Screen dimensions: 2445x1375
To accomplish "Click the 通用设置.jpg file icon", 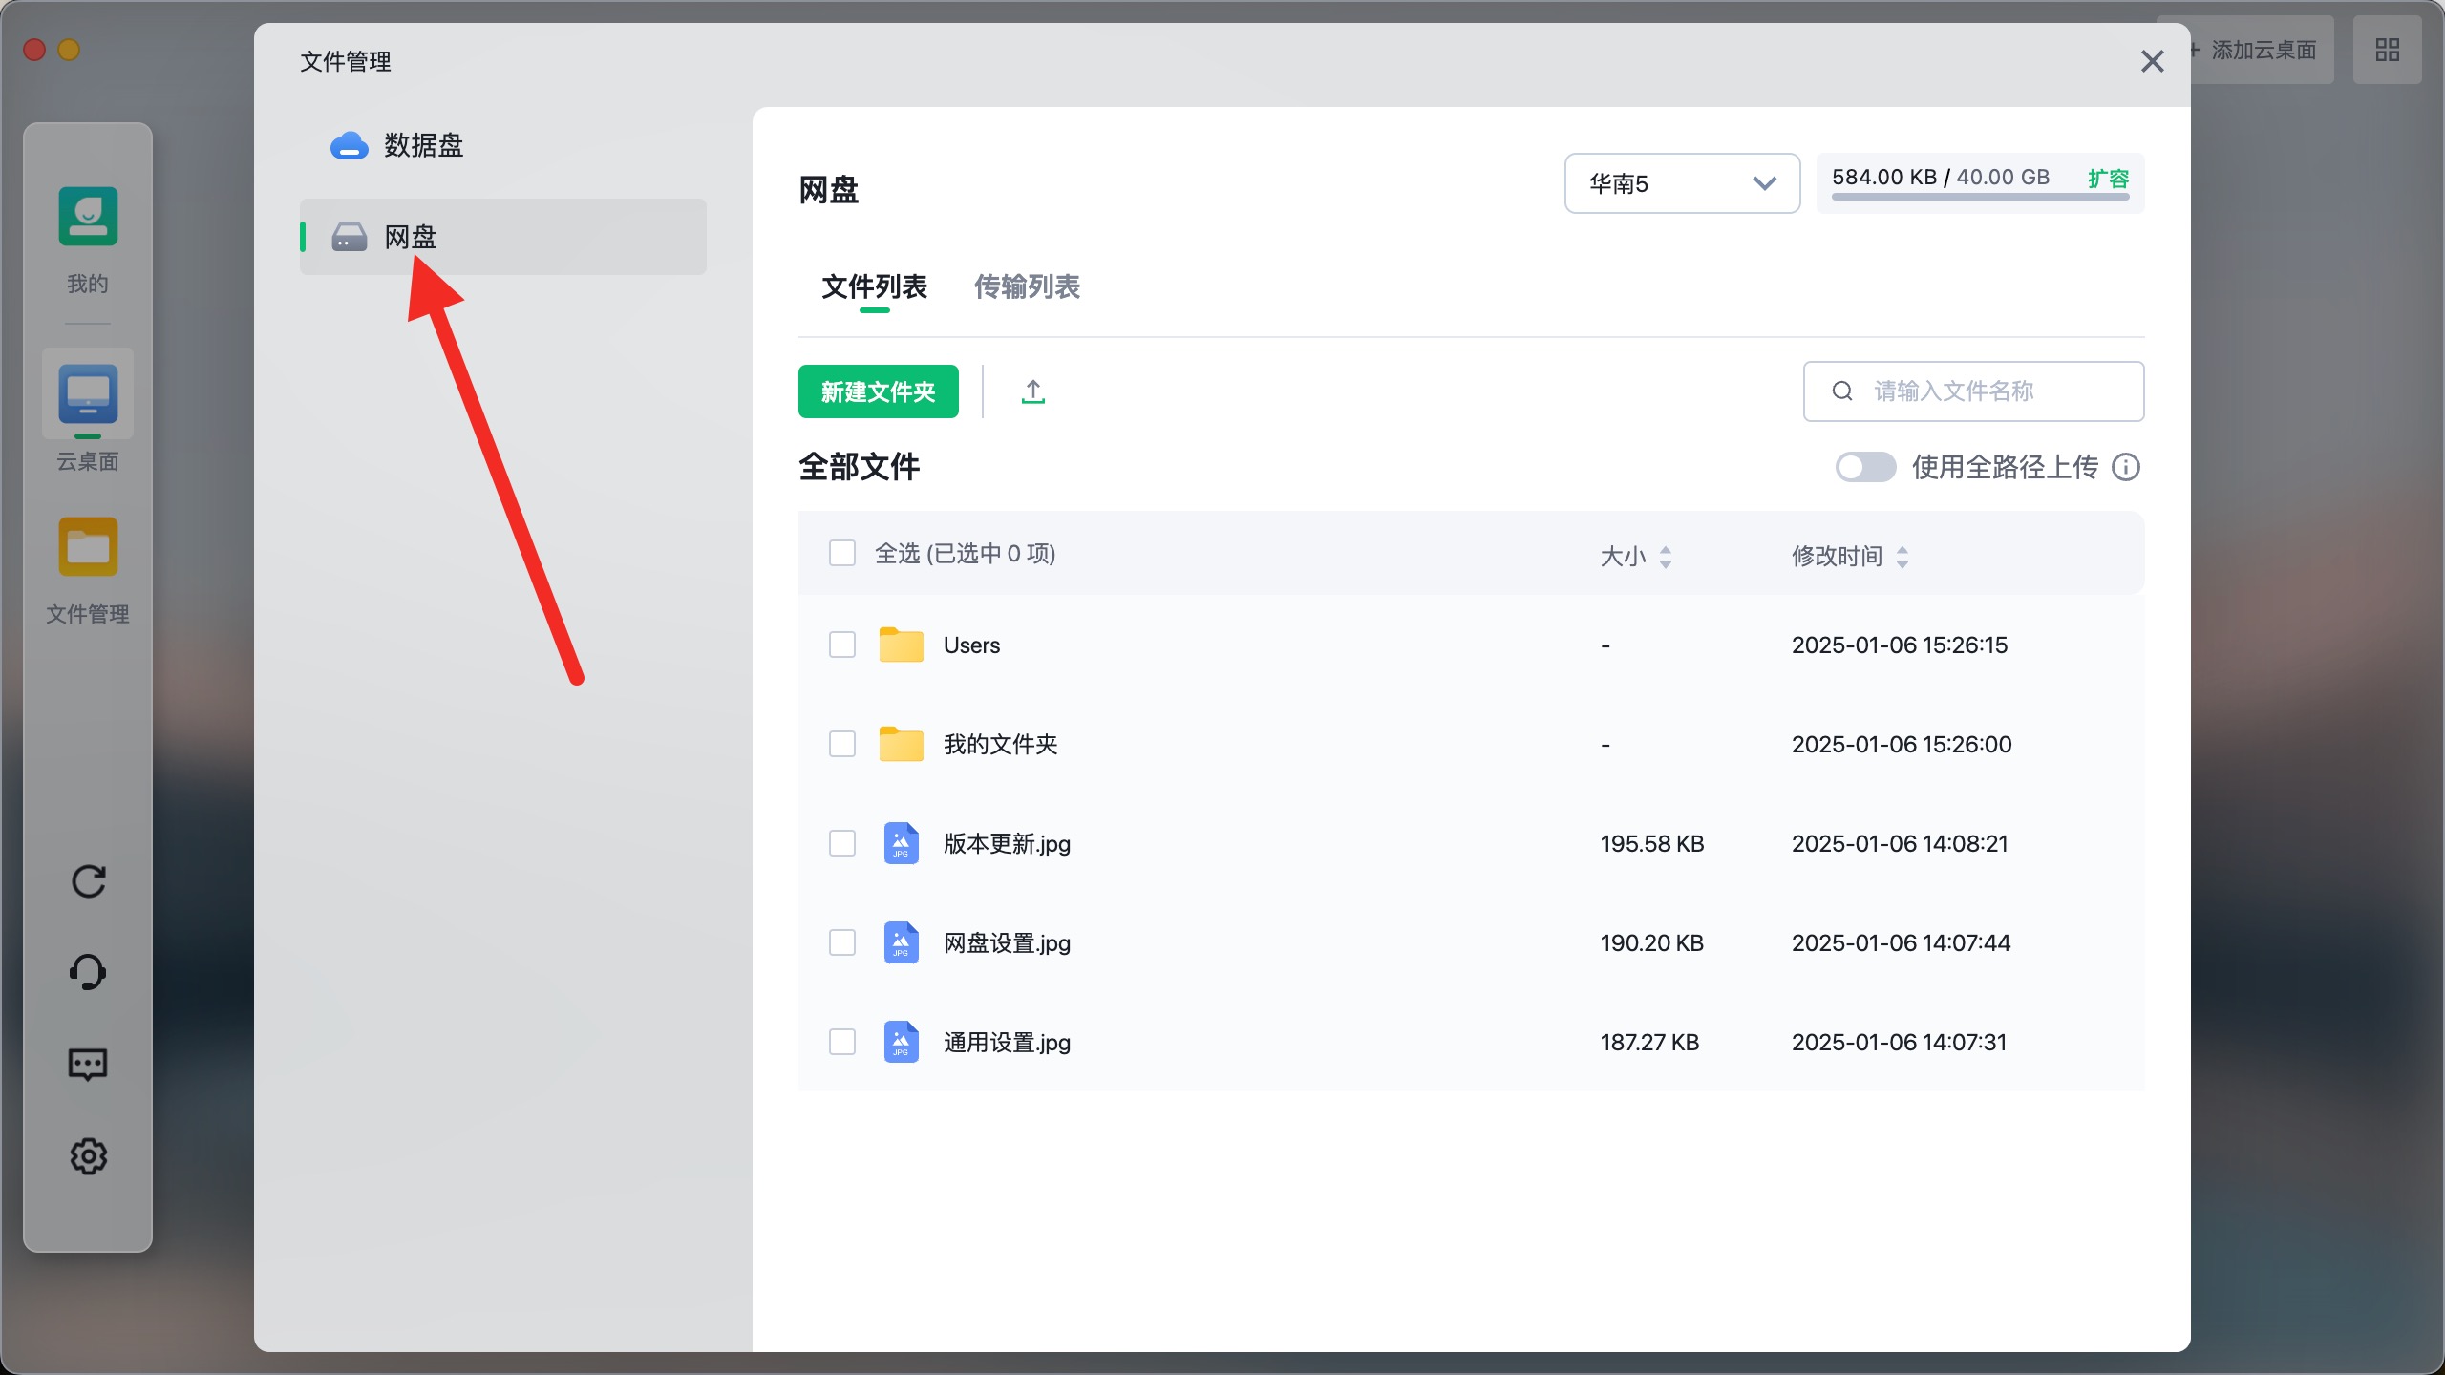I will point(901,1042).
